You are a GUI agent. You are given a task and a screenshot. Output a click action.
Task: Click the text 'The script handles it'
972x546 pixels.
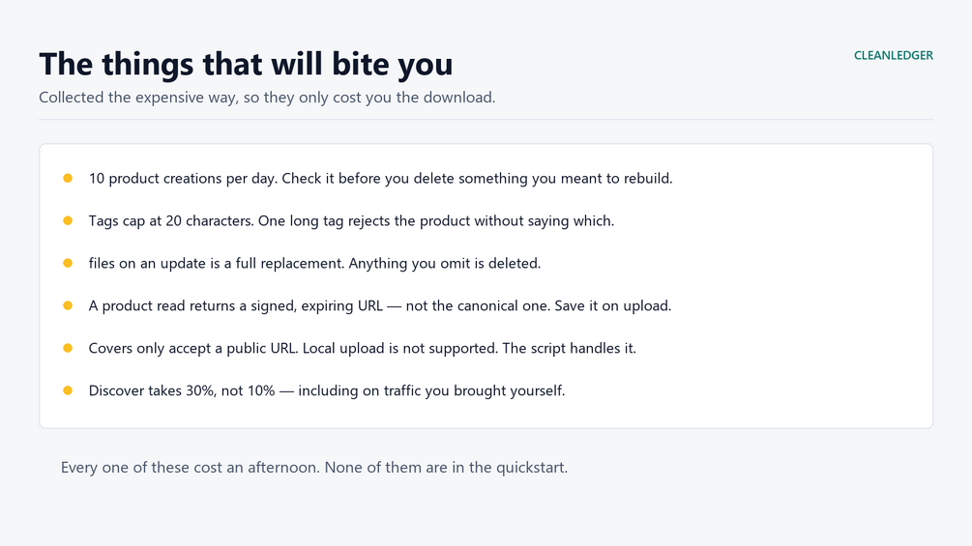coord(569,348)
